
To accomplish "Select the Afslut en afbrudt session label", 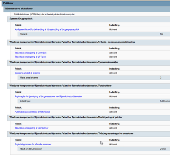I will point(31,149).
